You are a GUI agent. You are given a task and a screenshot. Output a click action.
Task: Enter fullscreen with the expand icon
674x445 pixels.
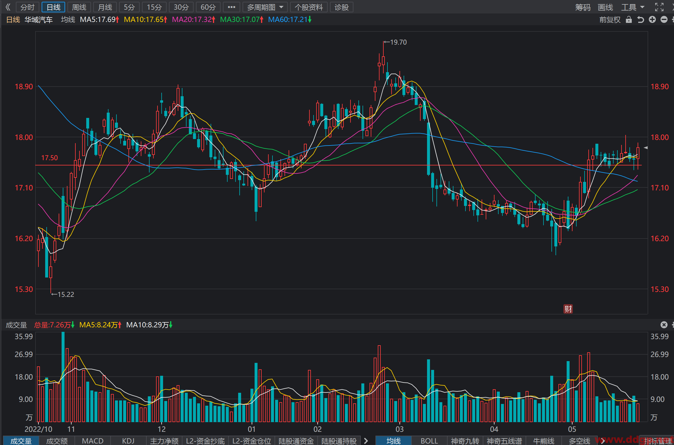(659, 7)
